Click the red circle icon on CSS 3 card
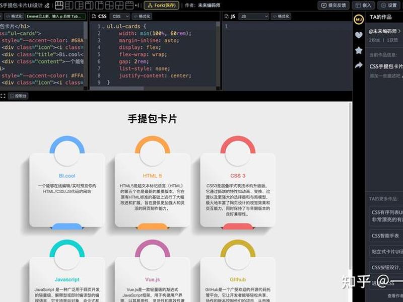Image resolution: width=403 pixels, height=302 pixels. tap(238, 153)
